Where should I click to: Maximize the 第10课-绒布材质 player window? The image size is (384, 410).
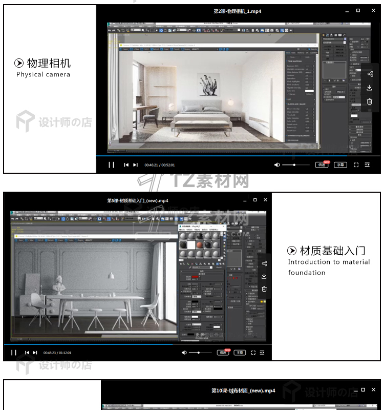point(363,389)
